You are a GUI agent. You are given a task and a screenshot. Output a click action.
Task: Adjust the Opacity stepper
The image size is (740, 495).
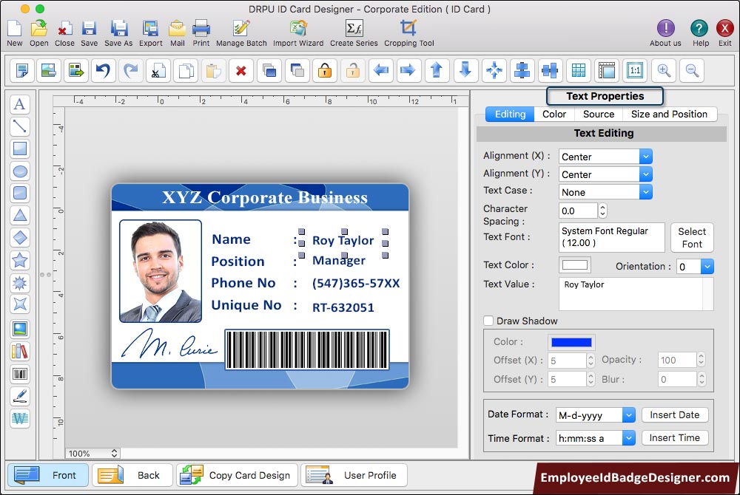[702, 360]
